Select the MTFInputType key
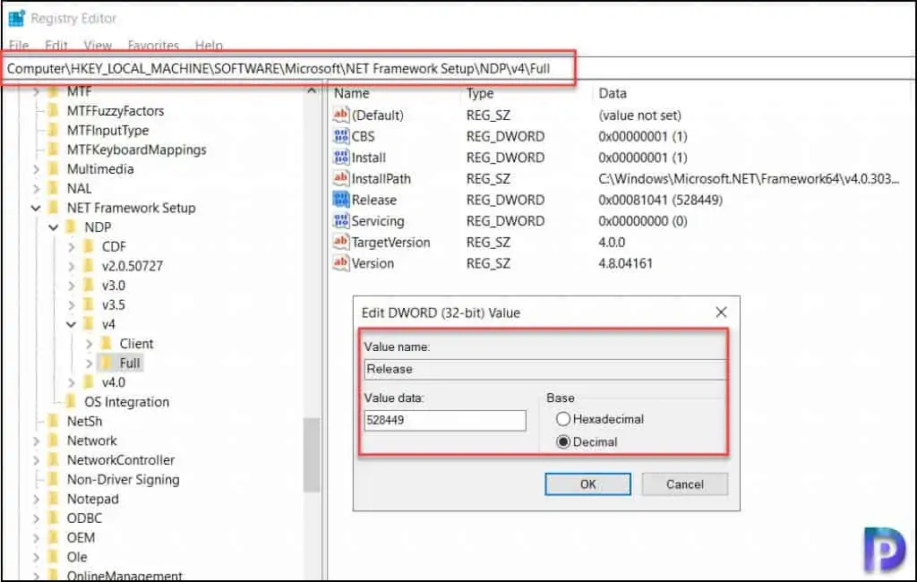The image size is (917, 582). pos(108,131)
